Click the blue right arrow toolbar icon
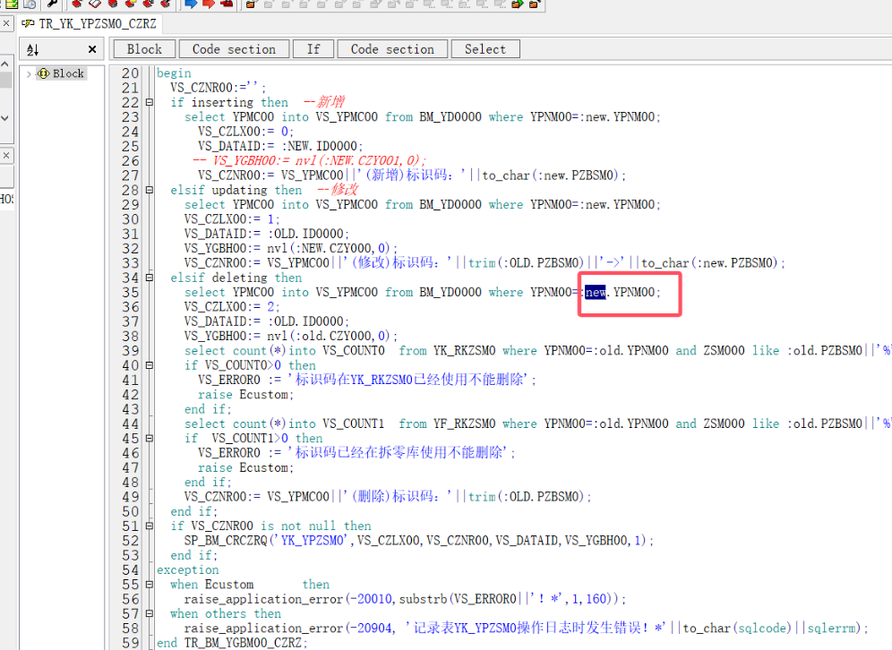Viewport: 892px width, 650px height. pos(191,4)
